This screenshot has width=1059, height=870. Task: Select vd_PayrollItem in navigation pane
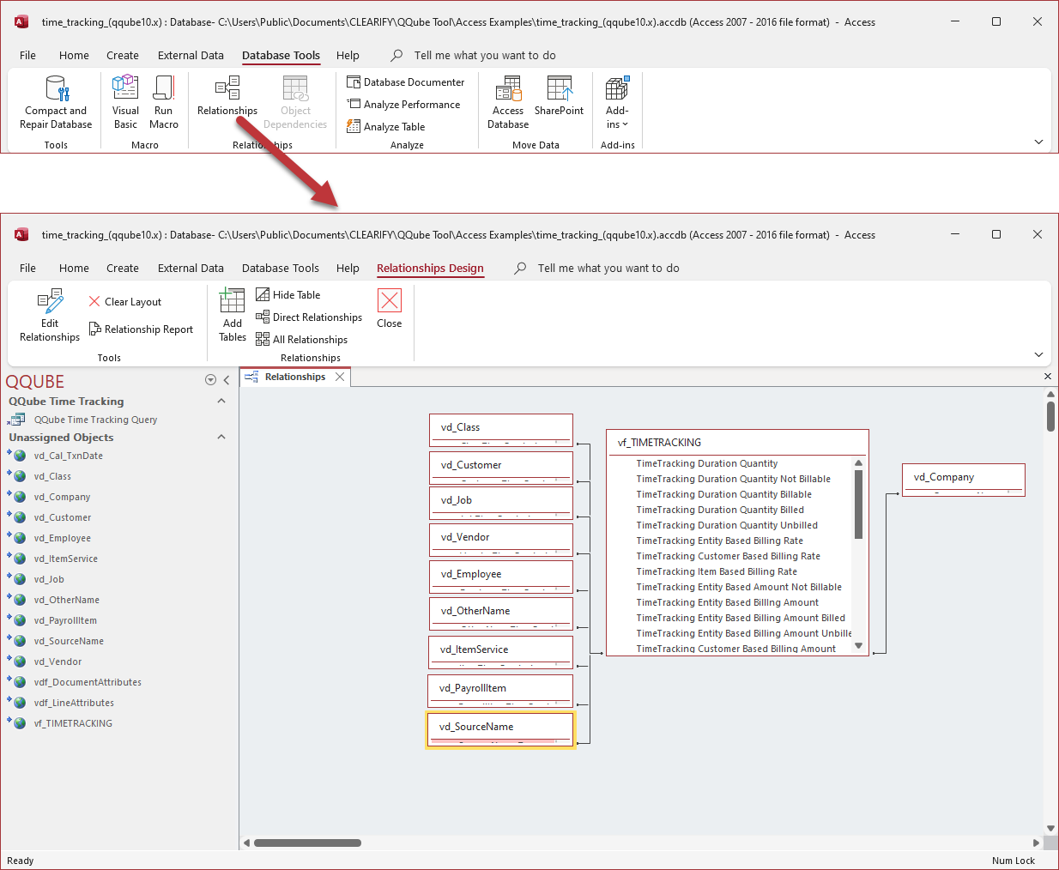click(65, 620)
